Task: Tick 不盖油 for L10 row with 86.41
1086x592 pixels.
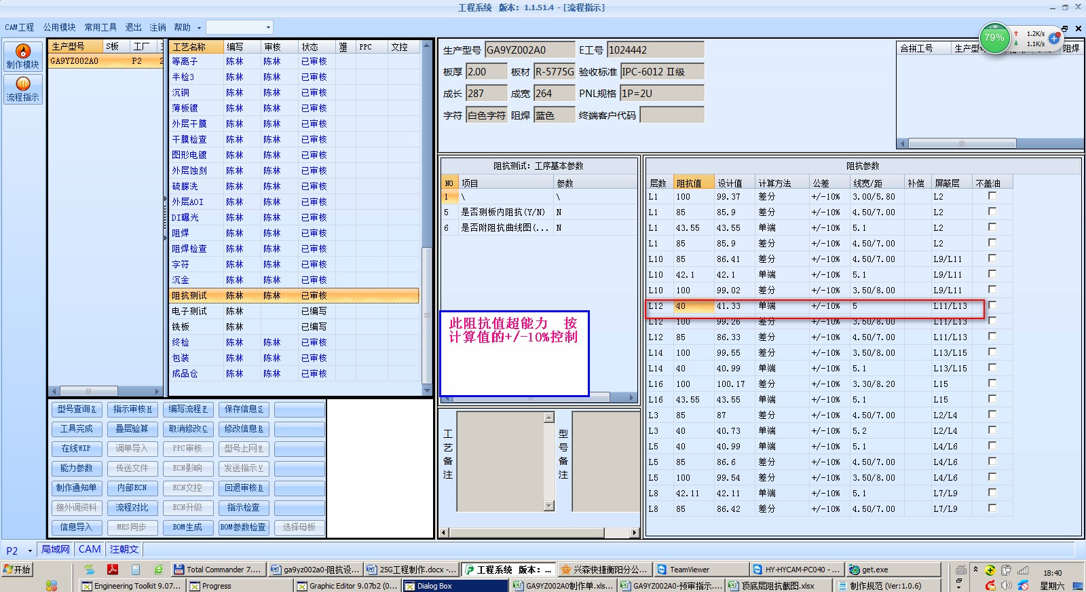Action: click(x=992, y=258)
